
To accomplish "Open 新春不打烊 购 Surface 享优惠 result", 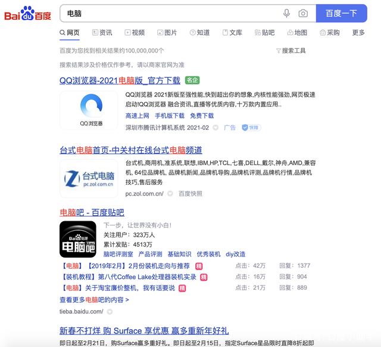I will pos(144,331).
